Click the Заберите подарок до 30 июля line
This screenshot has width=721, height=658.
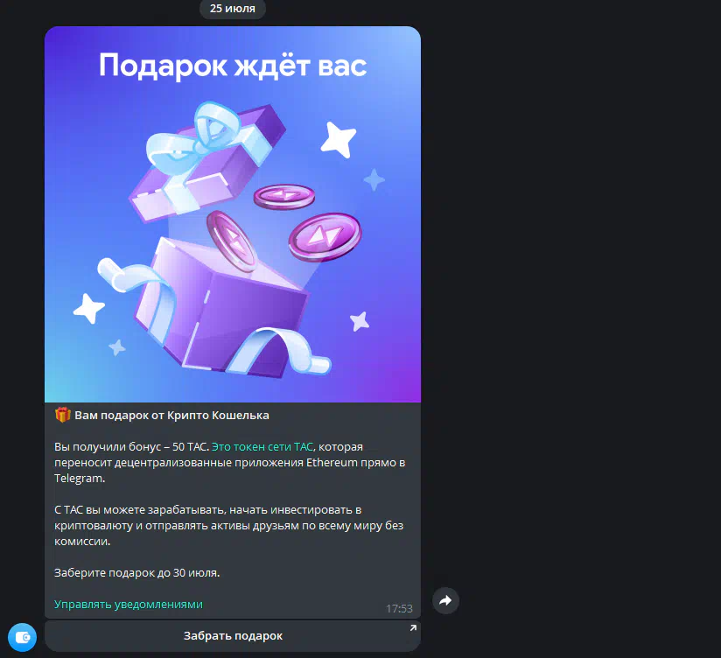[x=137, y=573]
